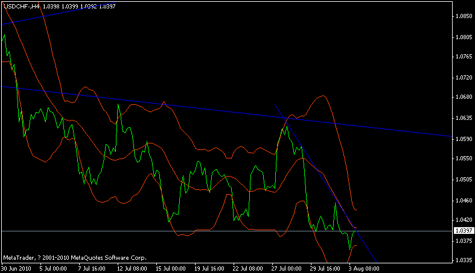Select the current price label 1.0397
Image resolution: width=475 pixels, height=273 pixels.
pos(464,231)
